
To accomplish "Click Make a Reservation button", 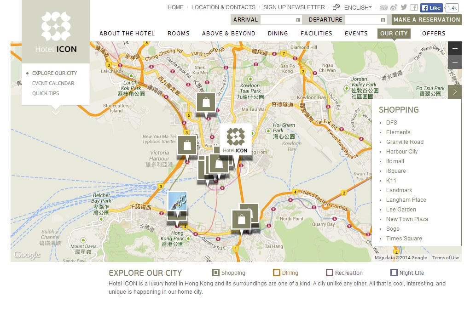I will (x=426, y=20).
